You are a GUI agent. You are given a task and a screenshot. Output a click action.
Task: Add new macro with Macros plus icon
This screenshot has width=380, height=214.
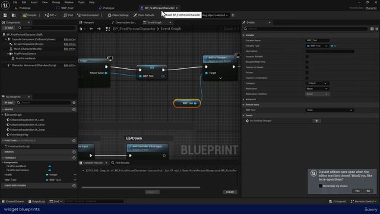(x=74, y=152)
